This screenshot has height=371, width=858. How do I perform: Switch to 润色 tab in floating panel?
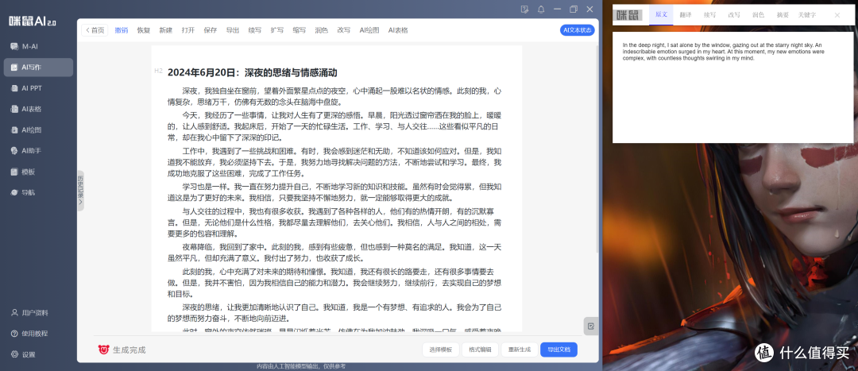[758, 15]
